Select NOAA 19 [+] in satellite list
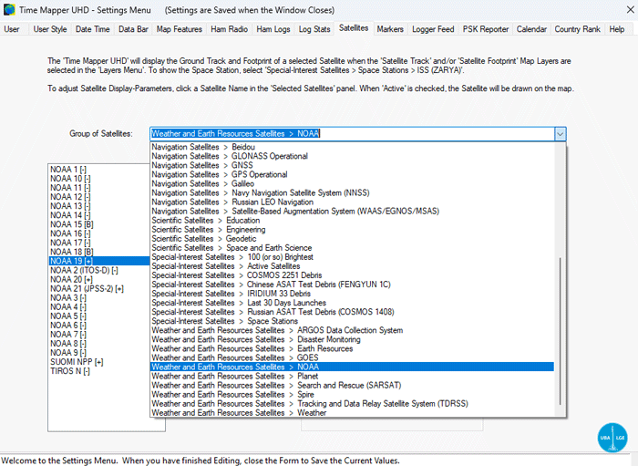638x466 pixels. [98, 261]
